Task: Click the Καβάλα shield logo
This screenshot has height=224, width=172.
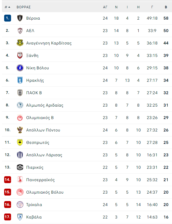Action: pos(20,217)
